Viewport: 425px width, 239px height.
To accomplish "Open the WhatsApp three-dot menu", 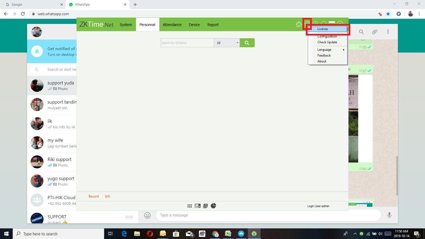I will coord(388,32).
